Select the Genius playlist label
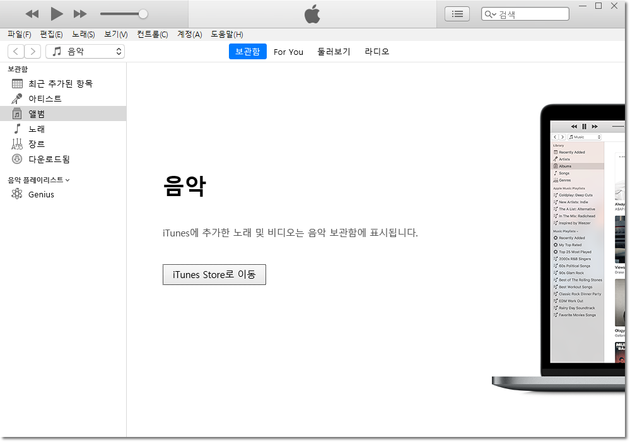 (41, 194)
